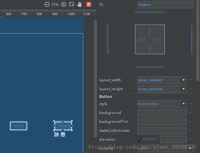Viewport: 200px width, 153px height.
Task: Click the right constraint anchor of selected button
Action: (x=72, y=126)
